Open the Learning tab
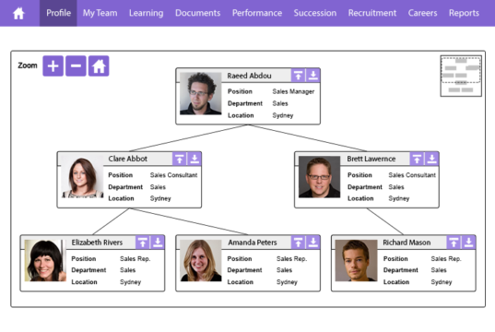Screen dimensions: 495x332 point(147,13)
